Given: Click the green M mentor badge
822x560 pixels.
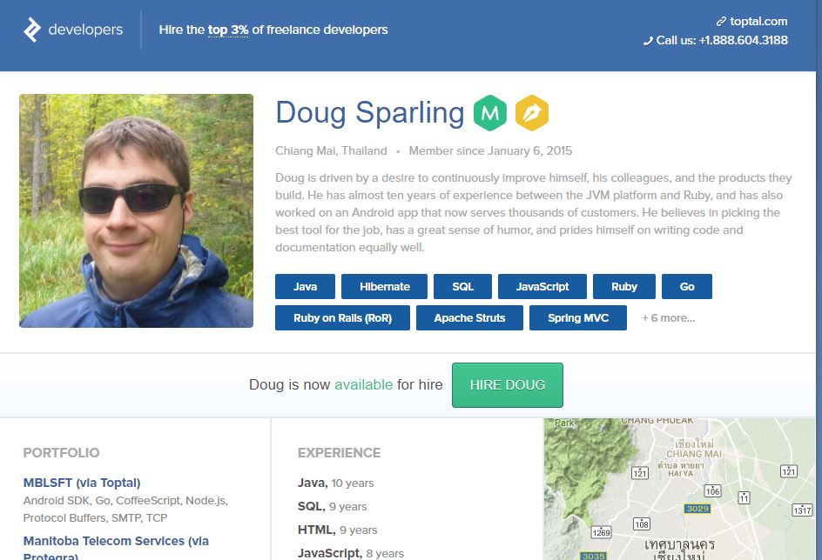Looking at the screenshot, I should [490, 112].
